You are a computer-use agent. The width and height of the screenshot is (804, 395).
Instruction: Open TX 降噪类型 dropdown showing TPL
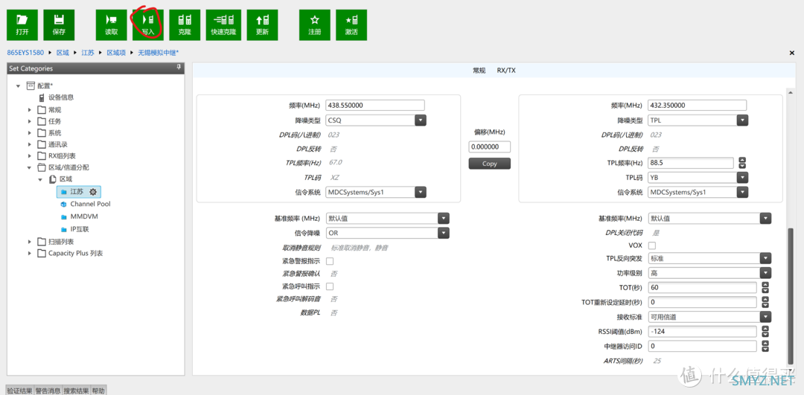[742, 121]
